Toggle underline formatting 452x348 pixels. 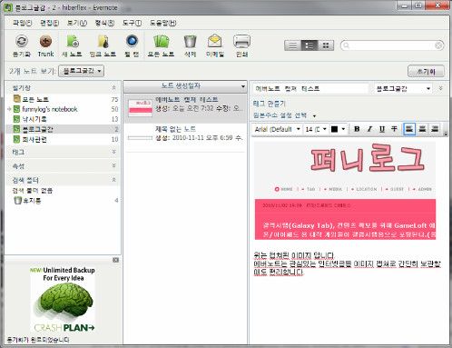(382, 129)
